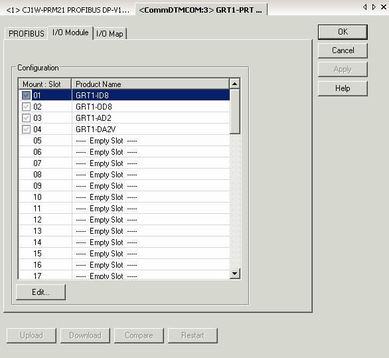Screen dimensions: 389x358
Task: Select Empty Slot row 08
Action: 124,175
